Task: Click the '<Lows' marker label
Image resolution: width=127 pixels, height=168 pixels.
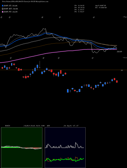Action: 125,58
